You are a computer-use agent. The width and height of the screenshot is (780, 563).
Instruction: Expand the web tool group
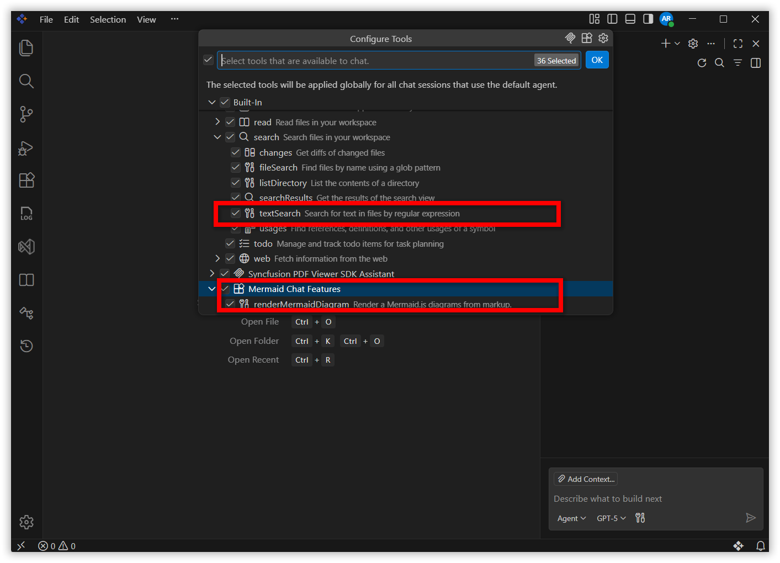click(217, 258)
